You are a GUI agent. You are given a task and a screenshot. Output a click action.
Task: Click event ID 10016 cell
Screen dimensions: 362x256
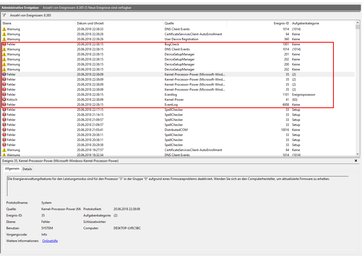pos(285,130)
